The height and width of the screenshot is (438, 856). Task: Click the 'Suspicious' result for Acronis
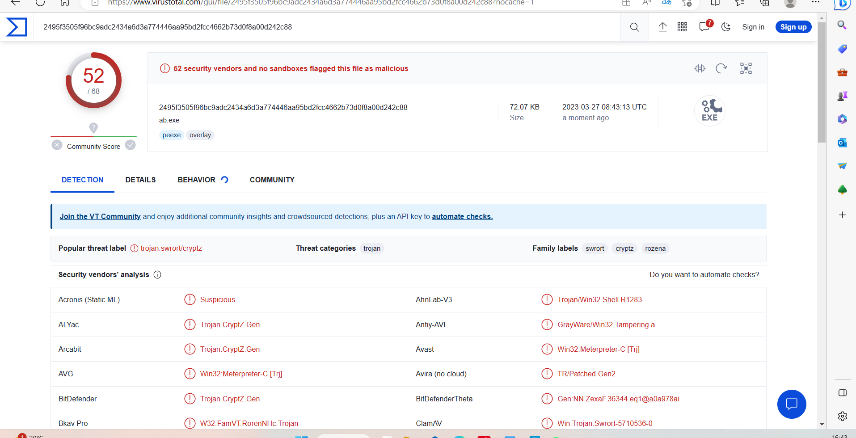point(218,300)
